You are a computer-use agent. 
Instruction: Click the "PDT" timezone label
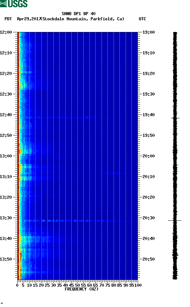click(x=8, y=19)
